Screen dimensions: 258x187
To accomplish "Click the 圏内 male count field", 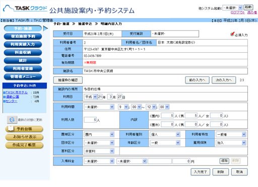I will (191, 116).
